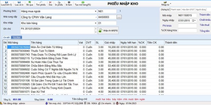
Task: Click the Mã hàng column header
Action: 19,43
